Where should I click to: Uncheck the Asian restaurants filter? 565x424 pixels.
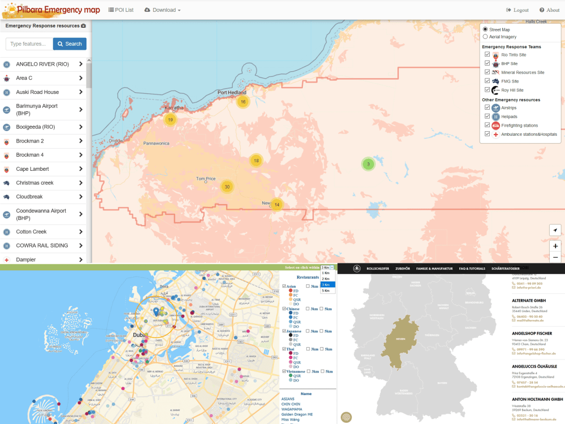pos(284,285)
